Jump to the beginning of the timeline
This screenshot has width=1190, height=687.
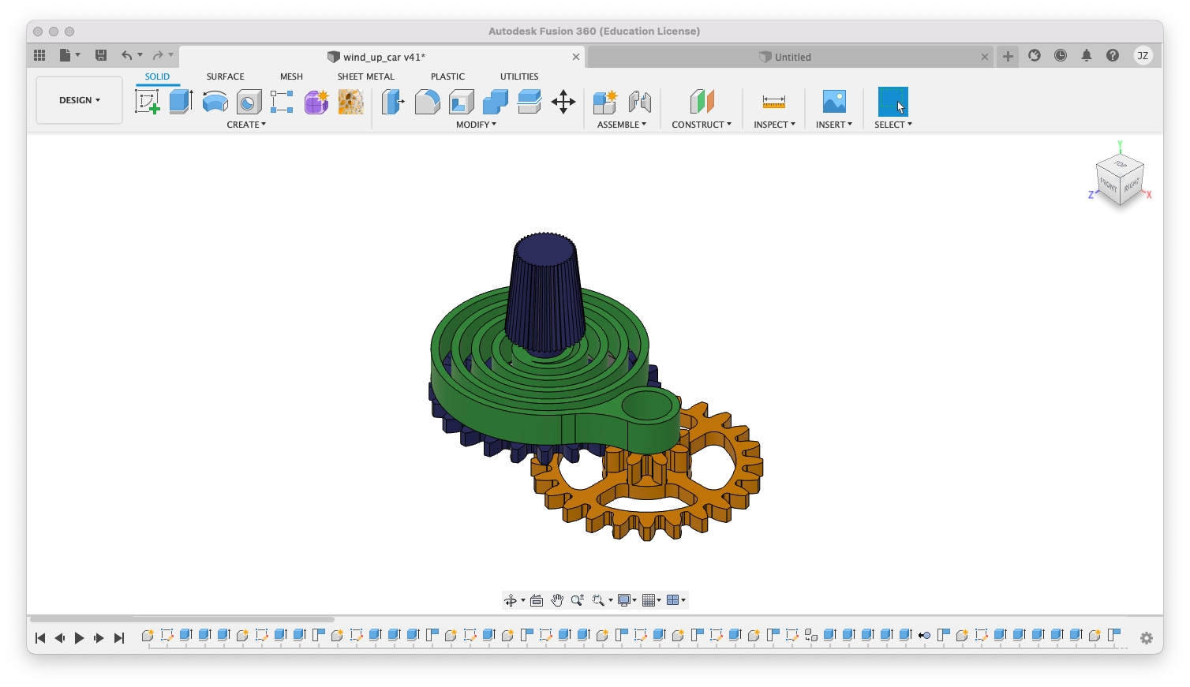tap(40, 638)
